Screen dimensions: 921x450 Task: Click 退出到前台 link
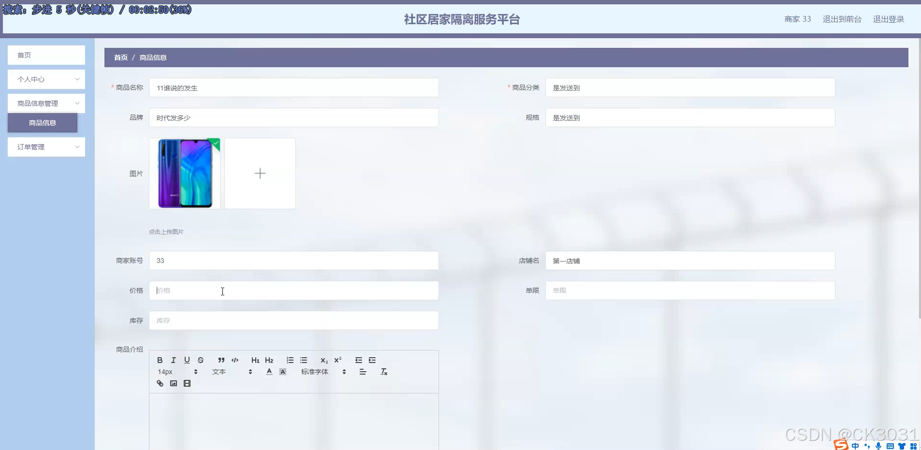point(842,19)
